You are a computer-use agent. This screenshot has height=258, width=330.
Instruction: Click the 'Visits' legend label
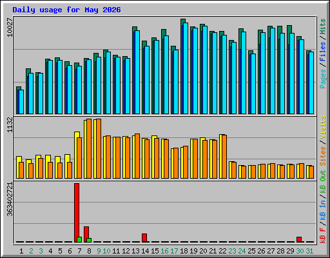click(323, 127)
